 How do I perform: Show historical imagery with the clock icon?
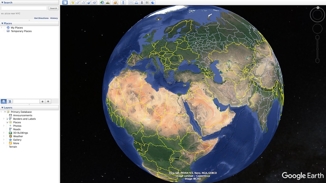[102, 3]
